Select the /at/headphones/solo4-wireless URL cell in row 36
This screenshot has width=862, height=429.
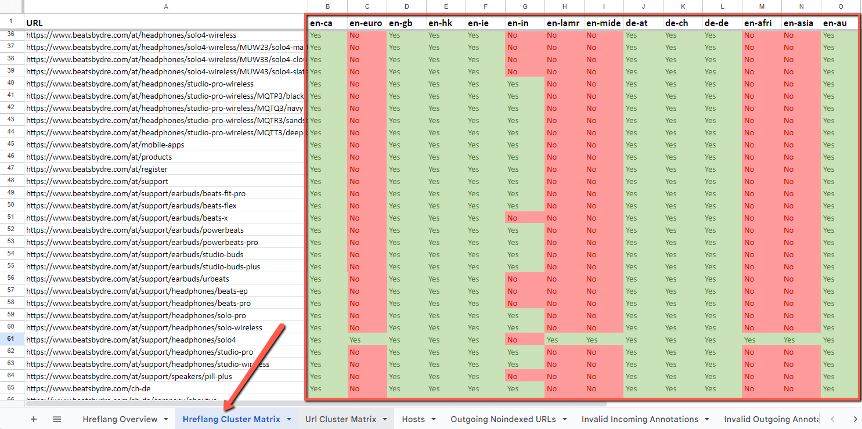coord(166,35)
